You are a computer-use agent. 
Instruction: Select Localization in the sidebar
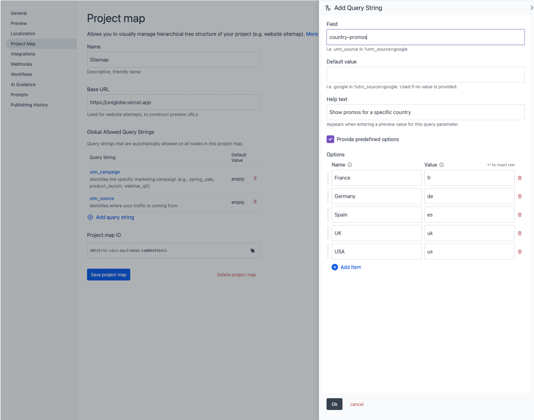(23, 33)
